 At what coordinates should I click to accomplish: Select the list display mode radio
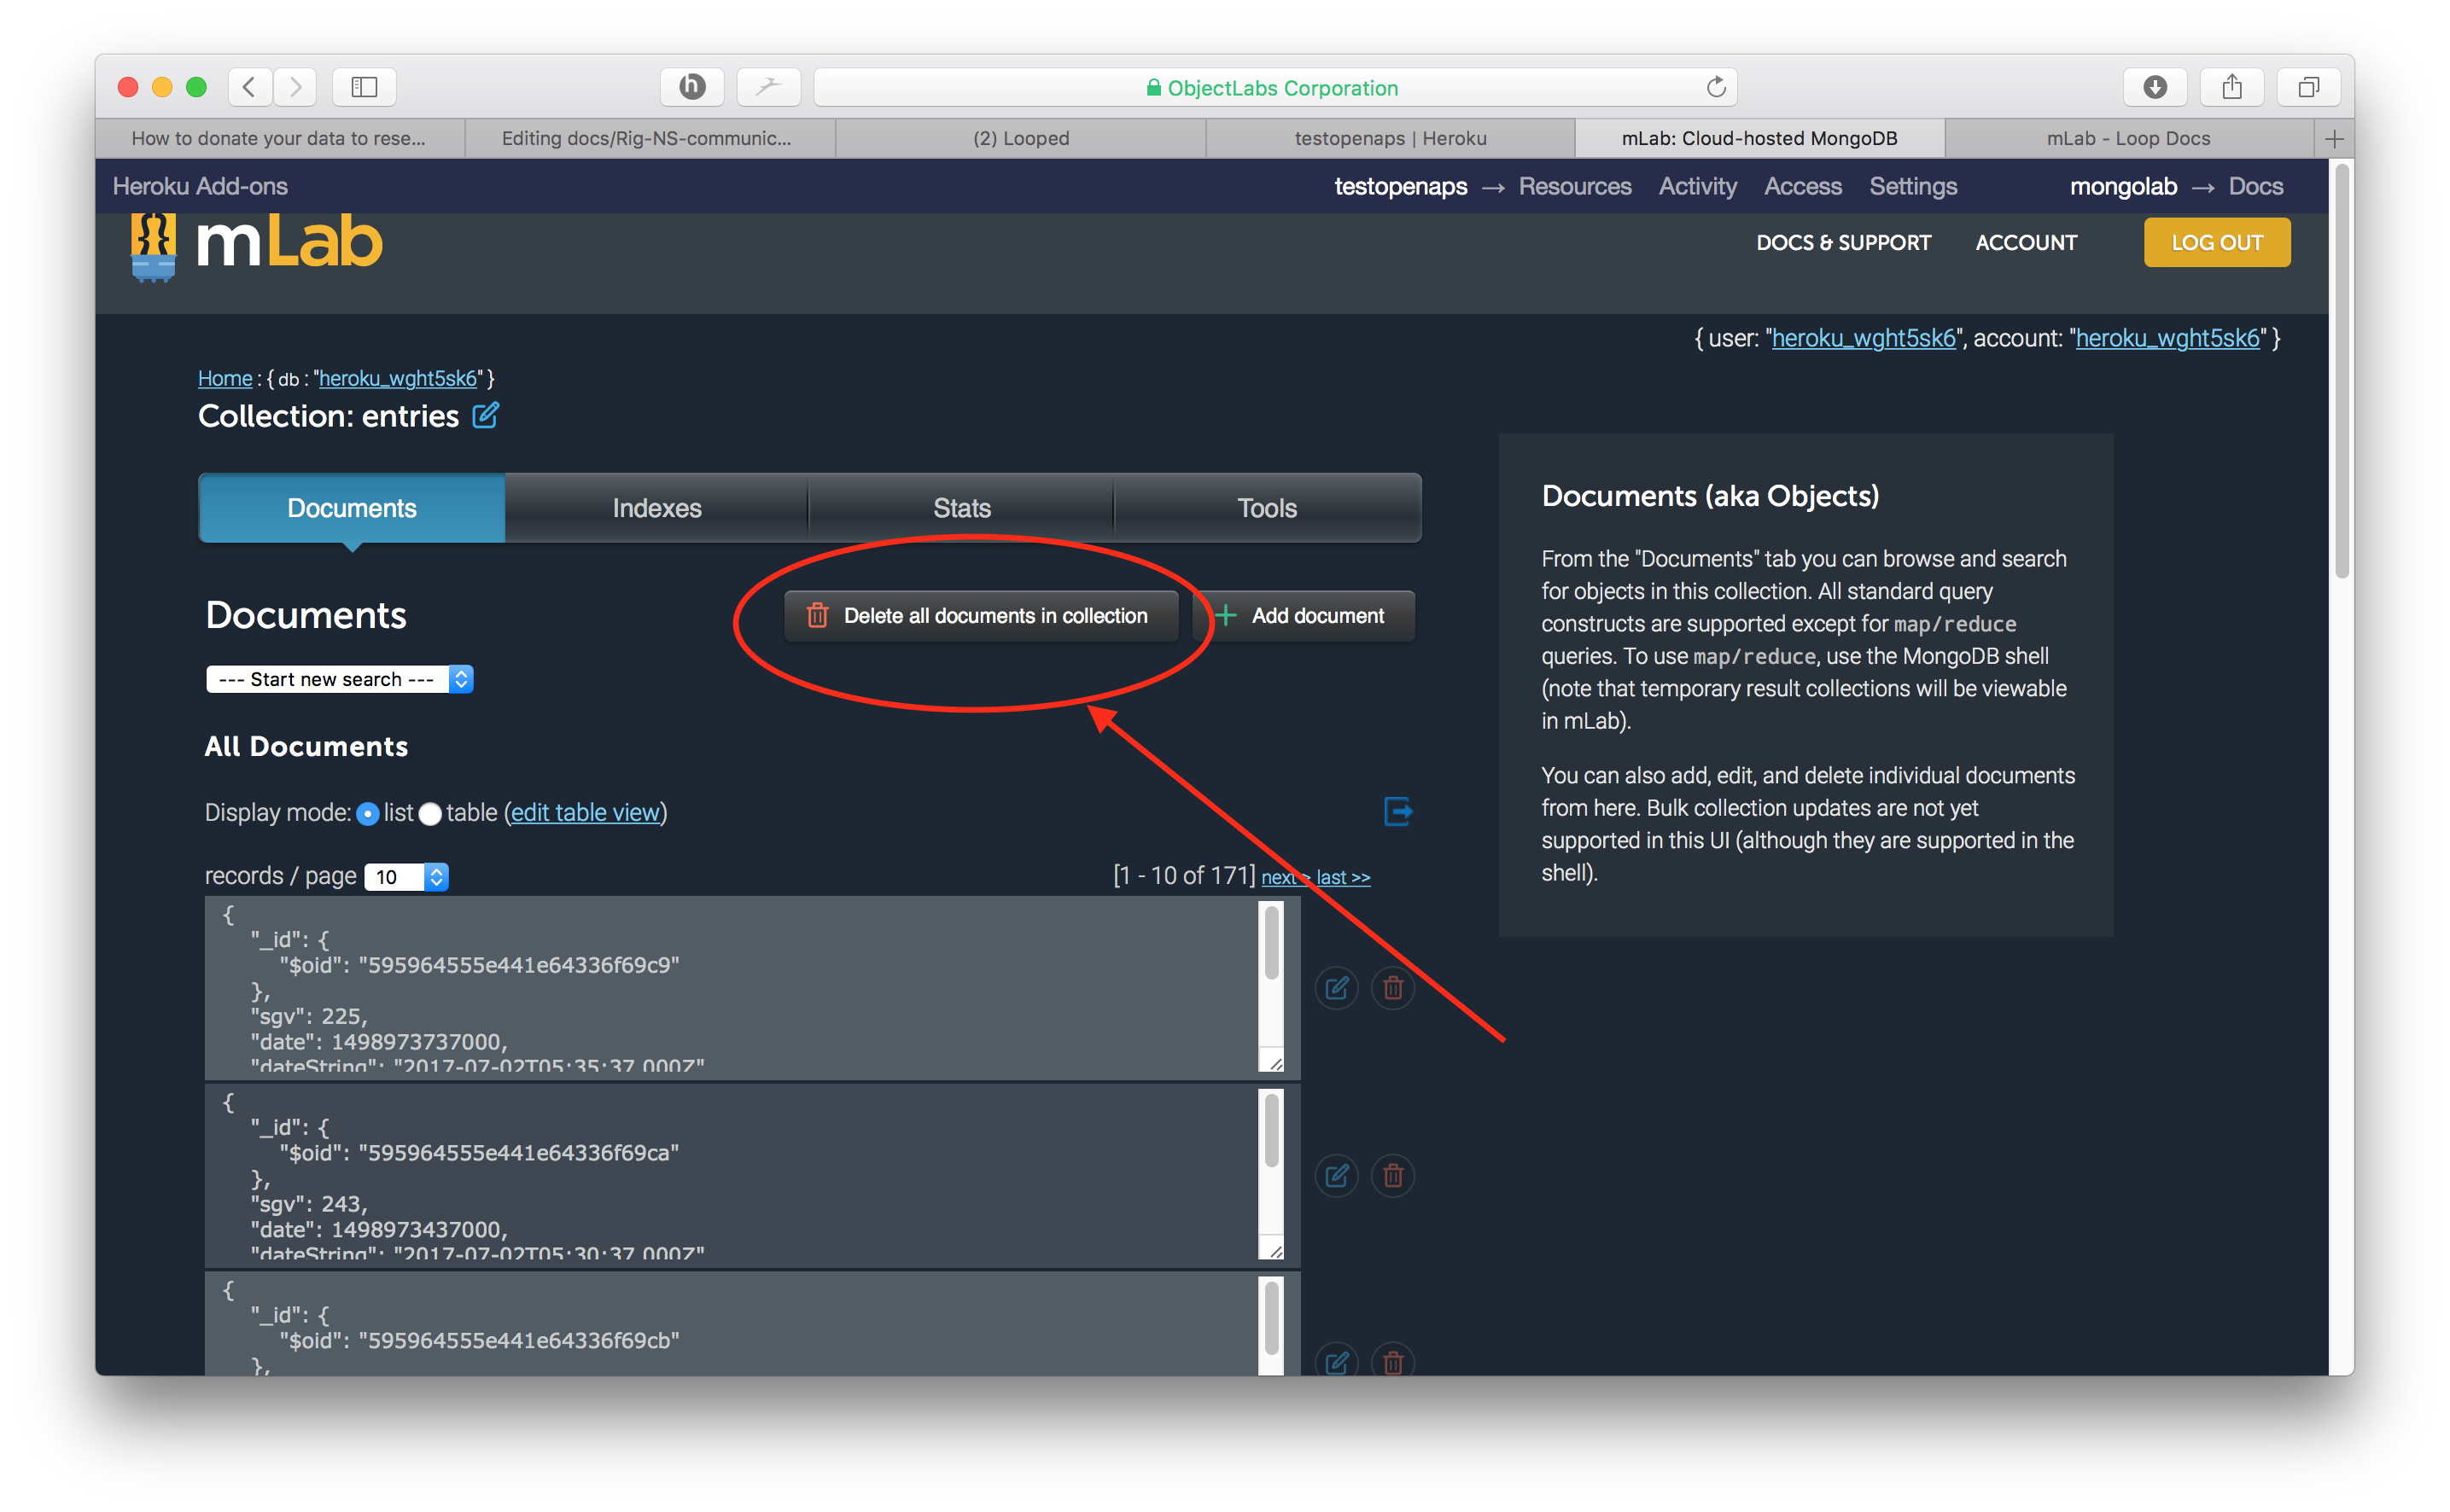[x=368, y=814]
